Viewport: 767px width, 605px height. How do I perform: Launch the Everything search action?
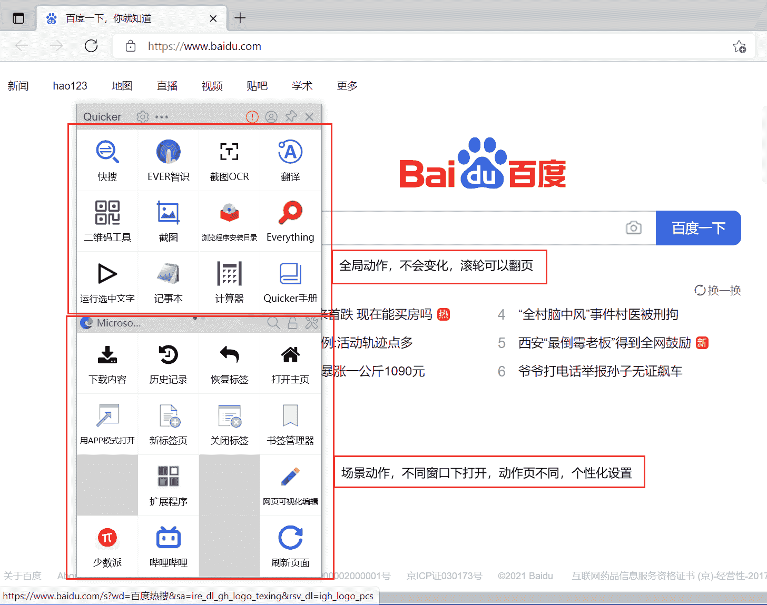[x=290, y=221]
